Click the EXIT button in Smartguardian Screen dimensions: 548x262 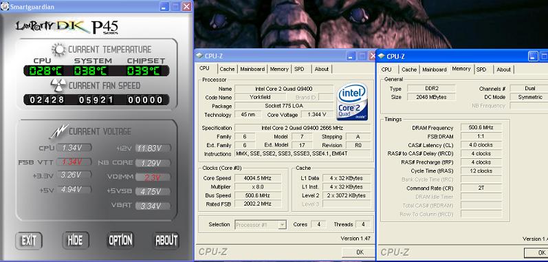pos(29,241)
